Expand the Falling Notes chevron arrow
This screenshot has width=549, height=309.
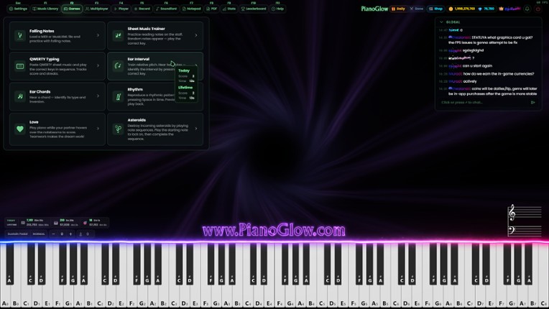pyautogui.click(x=98, y=35)
